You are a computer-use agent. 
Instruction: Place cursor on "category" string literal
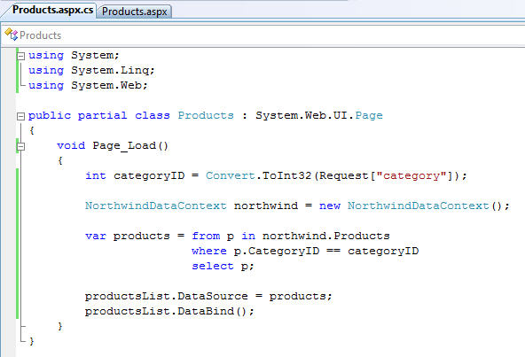[x=411, y=175]
